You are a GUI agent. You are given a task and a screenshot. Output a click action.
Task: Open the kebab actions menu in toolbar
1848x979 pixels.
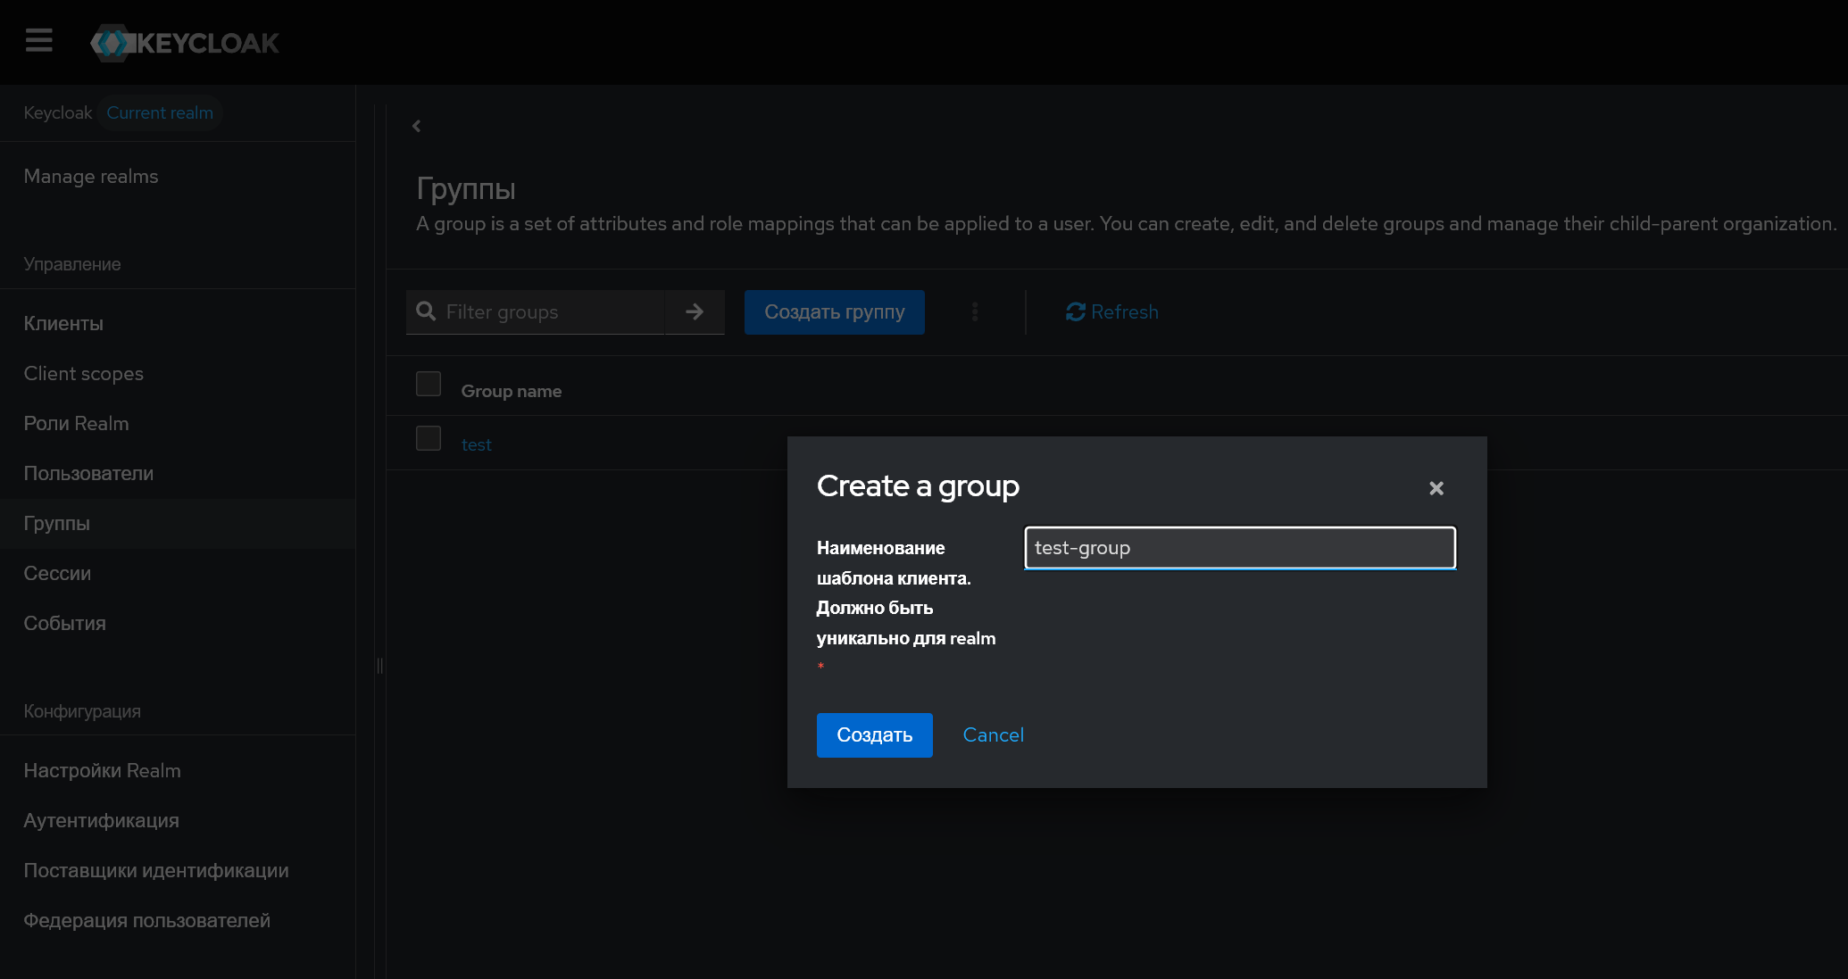point(975,311)
